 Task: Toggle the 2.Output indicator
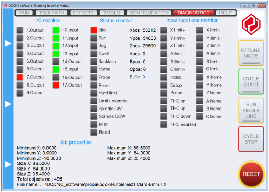point(20,38)
